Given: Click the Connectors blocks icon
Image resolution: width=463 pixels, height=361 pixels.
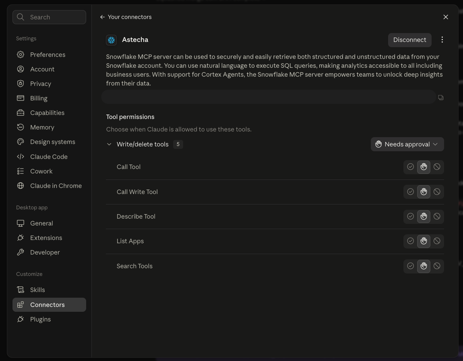Looking at the screenshot, I should tap(21, 305).
